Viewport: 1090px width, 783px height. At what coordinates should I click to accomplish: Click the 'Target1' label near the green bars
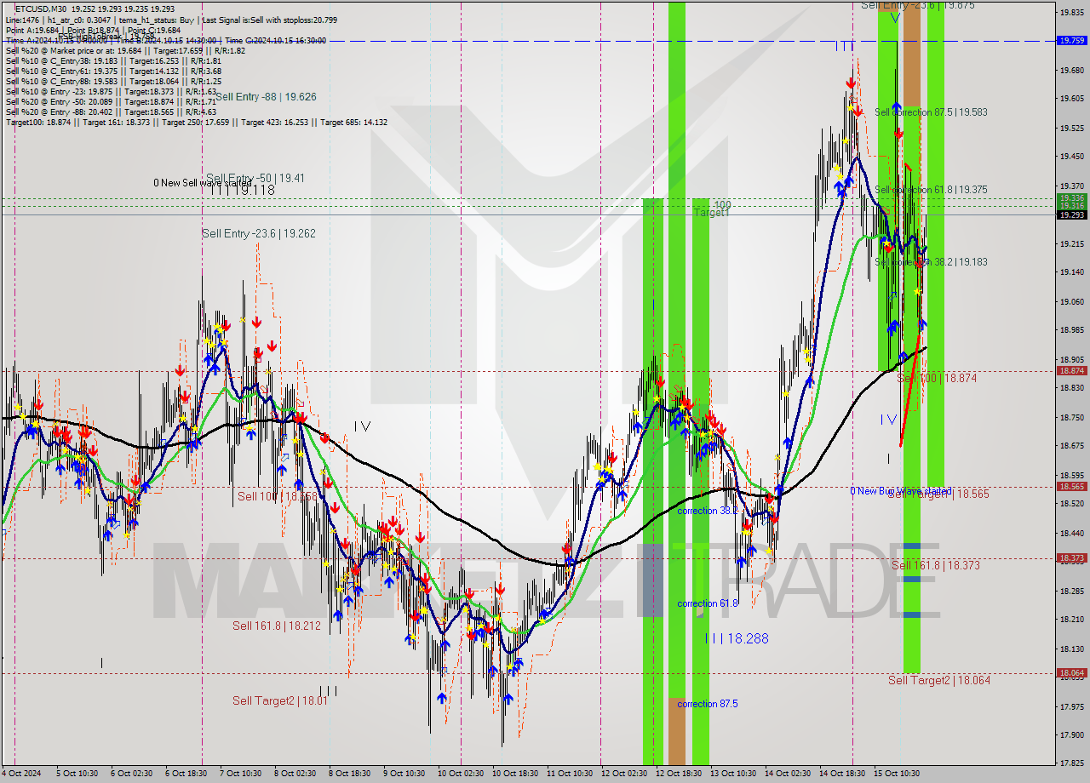[x=711, y=213]
